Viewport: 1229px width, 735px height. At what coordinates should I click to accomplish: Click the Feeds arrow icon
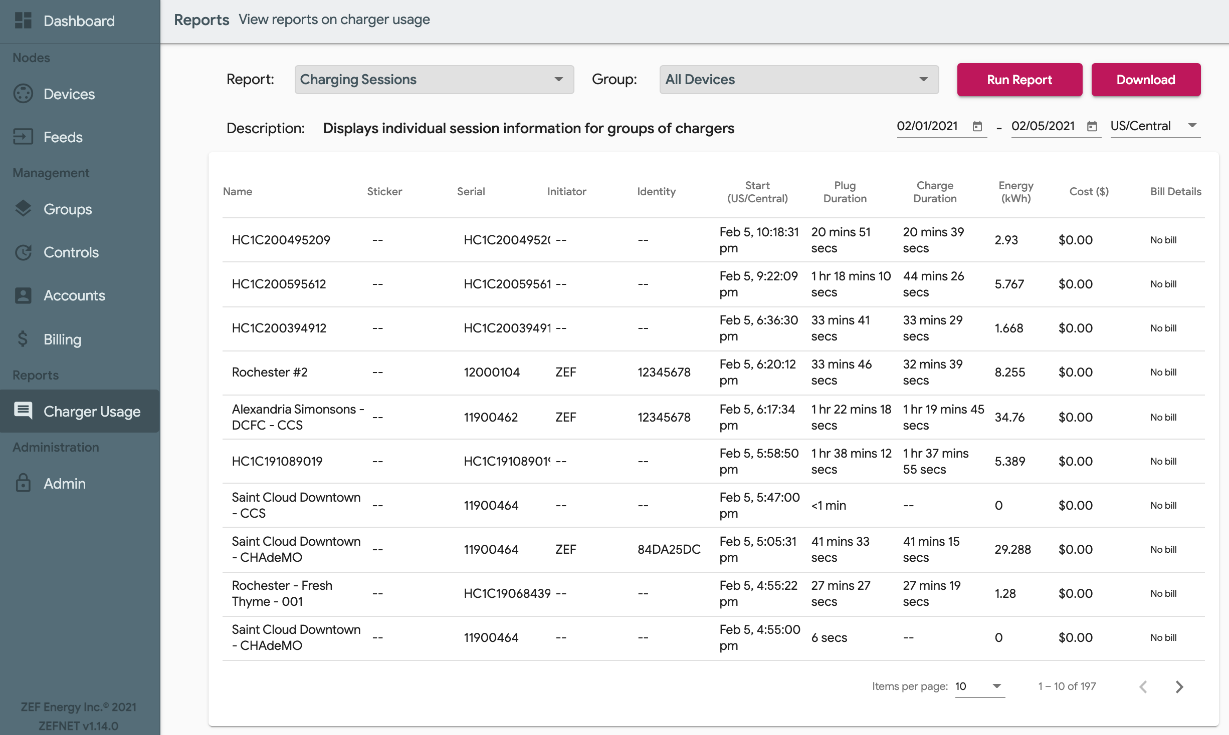[x=23, y=137]
